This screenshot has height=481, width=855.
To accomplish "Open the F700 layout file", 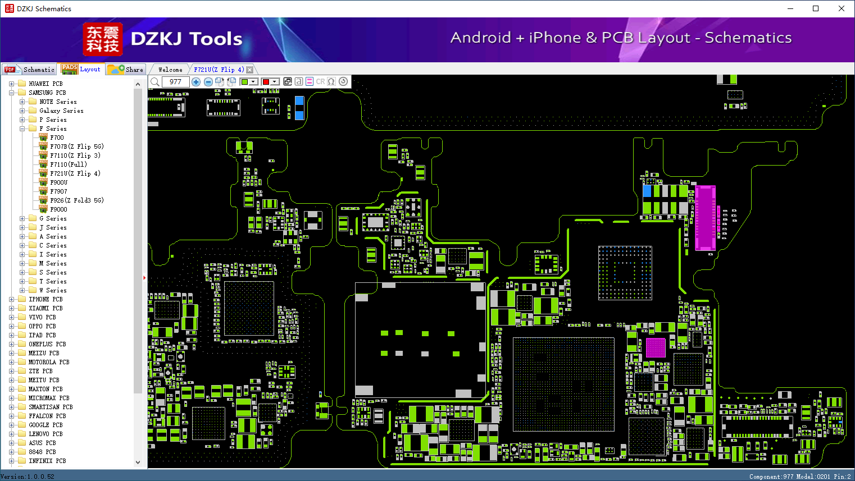I will point(57,138).
